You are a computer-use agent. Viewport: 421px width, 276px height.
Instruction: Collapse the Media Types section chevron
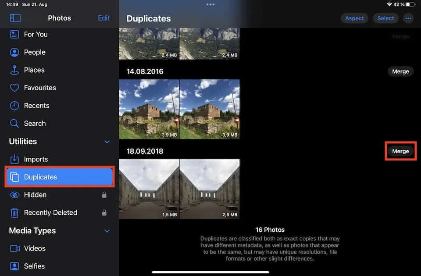tap(107, 231)
